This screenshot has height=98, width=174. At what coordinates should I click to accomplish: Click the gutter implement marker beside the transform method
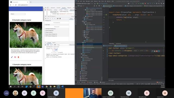click(x=106, y=15)
